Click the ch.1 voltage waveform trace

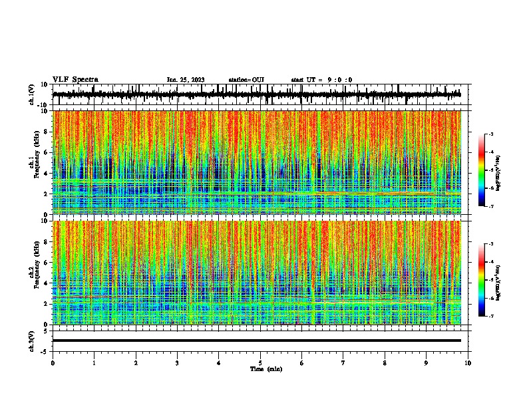tap(257, 94)
